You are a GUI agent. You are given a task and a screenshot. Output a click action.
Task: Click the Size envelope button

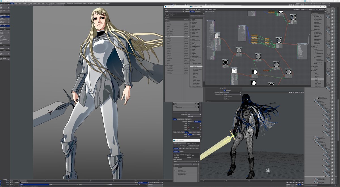tap(200, 123)
